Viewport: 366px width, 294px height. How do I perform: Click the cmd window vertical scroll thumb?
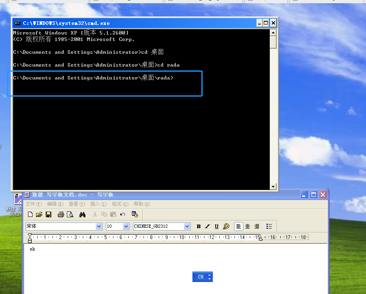coord(273,42)
